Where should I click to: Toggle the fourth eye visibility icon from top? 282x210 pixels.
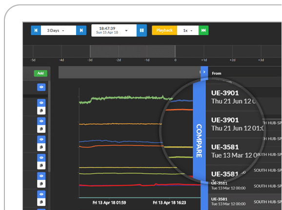41,139
